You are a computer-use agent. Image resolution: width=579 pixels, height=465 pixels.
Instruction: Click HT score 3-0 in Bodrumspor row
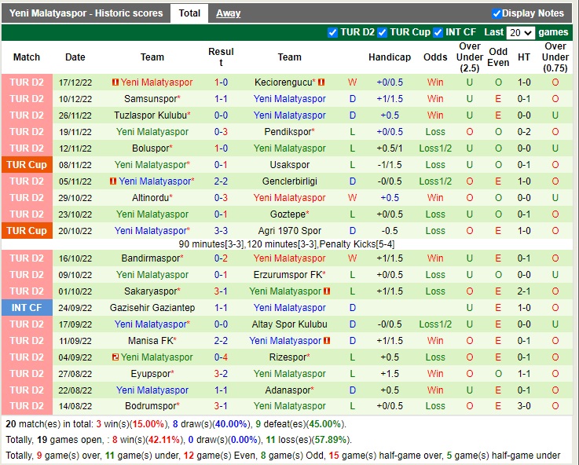point(524,406)
